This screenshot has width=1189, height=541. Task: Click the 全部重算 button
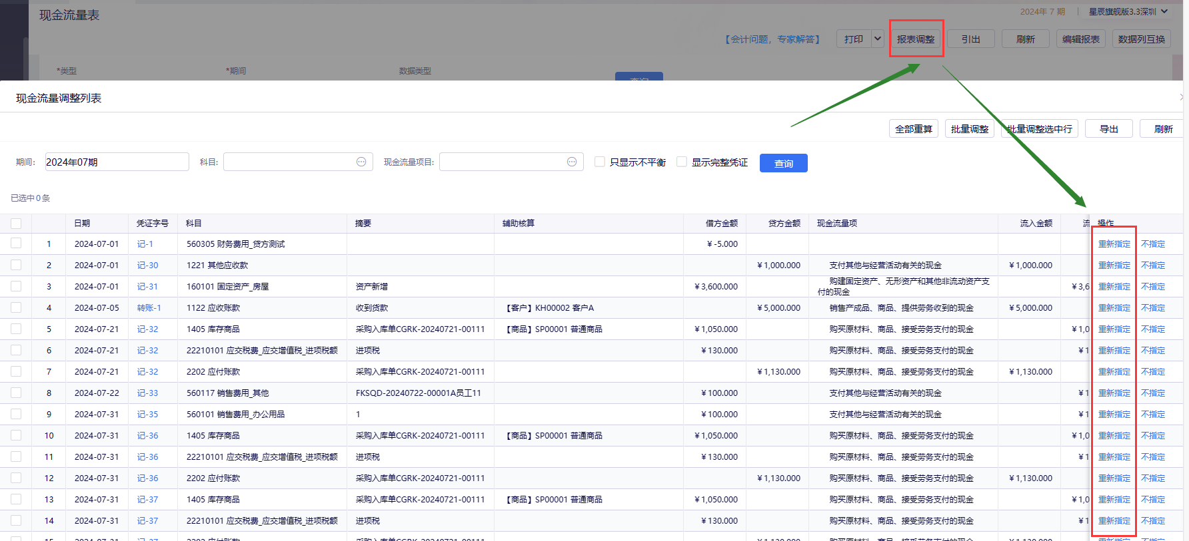tap(913, 128)
